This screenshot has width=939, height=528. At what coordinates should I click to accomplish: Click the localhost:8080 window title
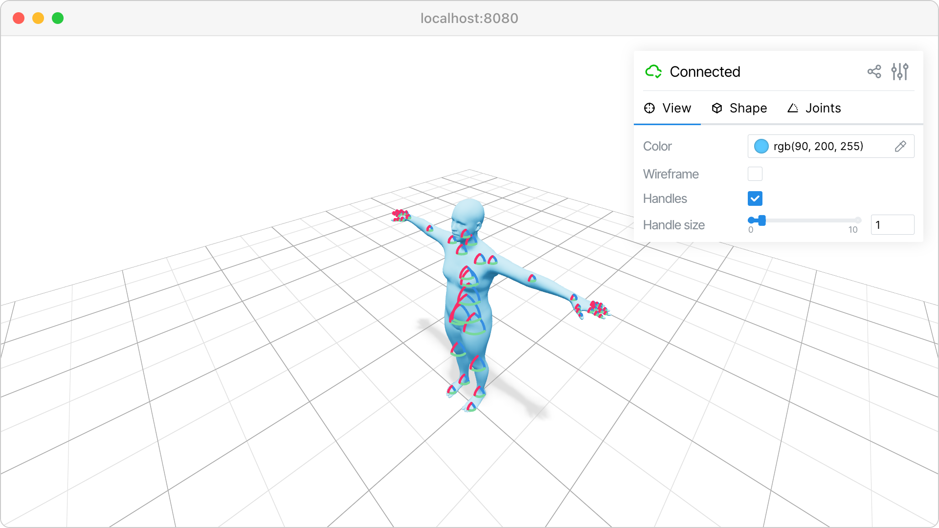tap(469, 18)
